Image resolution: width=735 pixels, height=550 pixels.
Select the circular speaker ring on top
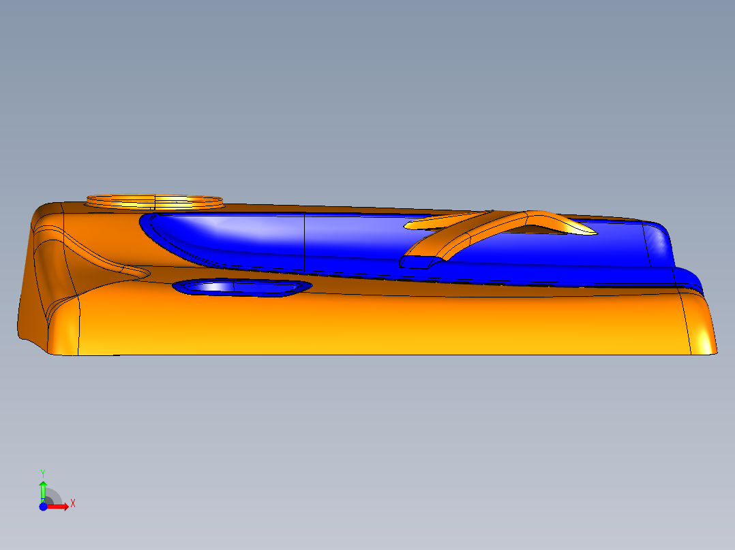155,201
